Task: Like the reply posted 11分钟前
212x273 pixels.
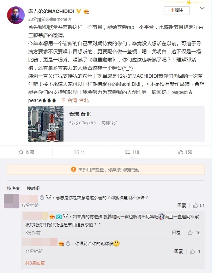Action: (x=195, y=251)
